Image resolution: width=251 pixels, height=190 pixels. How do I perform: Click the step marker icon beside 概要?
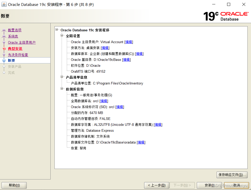[x=3, y=60]
